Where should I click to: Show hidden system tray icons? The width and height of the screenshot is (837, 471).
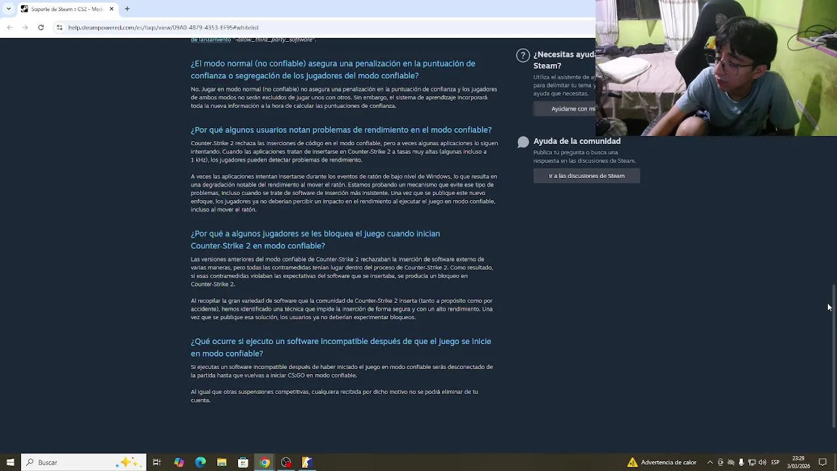710,462
